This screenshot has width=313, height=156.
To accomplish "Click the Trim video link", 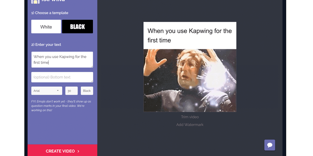I will (x=190, y=117).
